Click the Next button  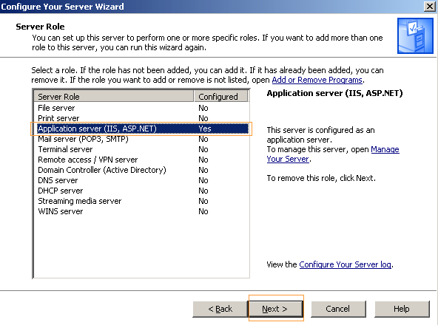[276, 309]
